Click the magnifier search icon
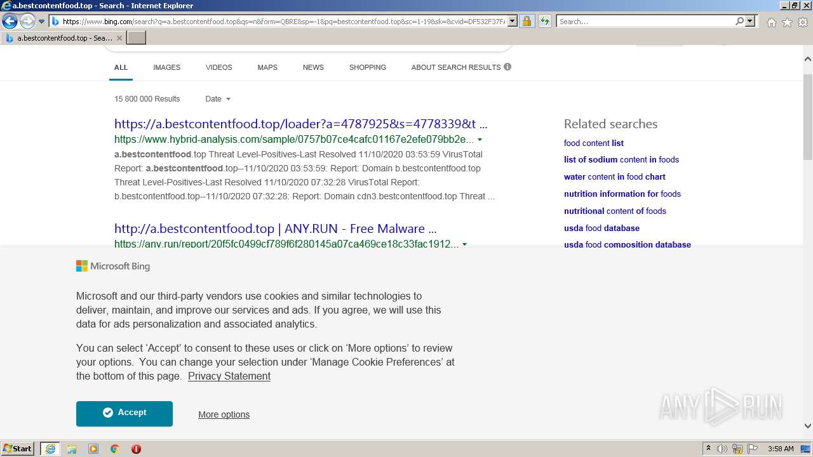The image size is (813, 457). tap(739, 22)
